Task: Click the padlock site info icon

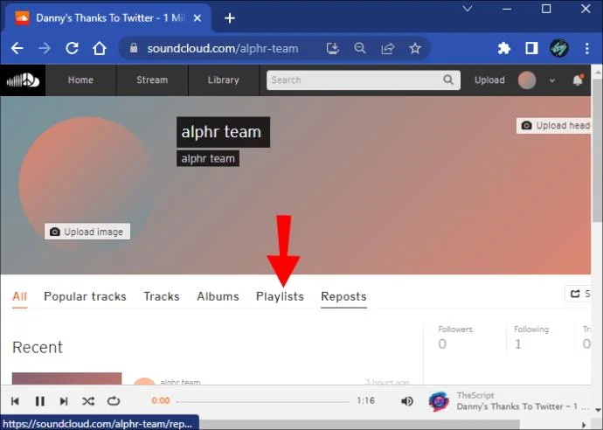Action: coord(134,48)
